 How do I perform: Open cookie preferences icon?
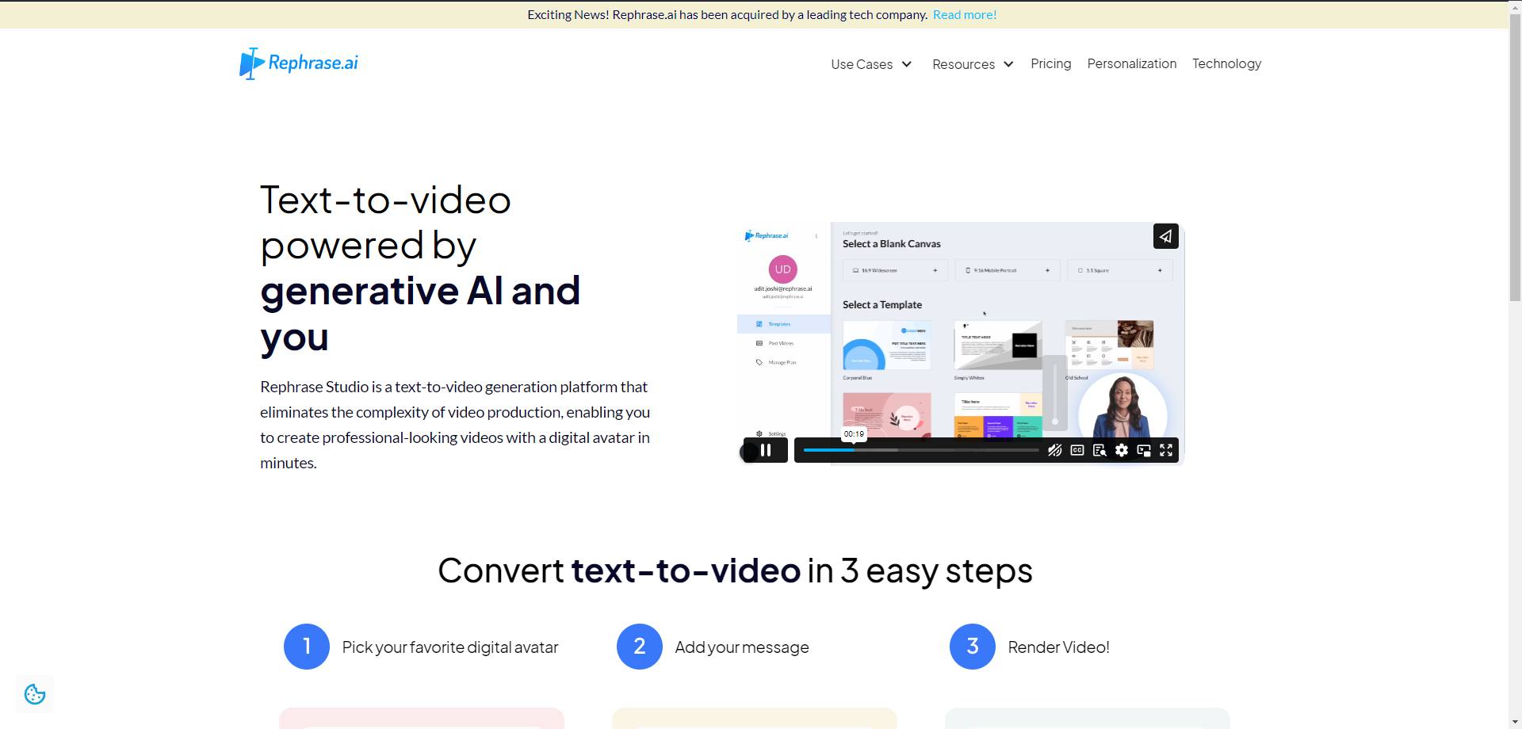35,694
